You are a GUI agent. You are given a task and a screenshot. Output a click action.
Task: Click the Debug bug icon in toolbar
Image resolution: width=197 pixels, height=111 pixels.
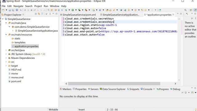pos(66,10)
